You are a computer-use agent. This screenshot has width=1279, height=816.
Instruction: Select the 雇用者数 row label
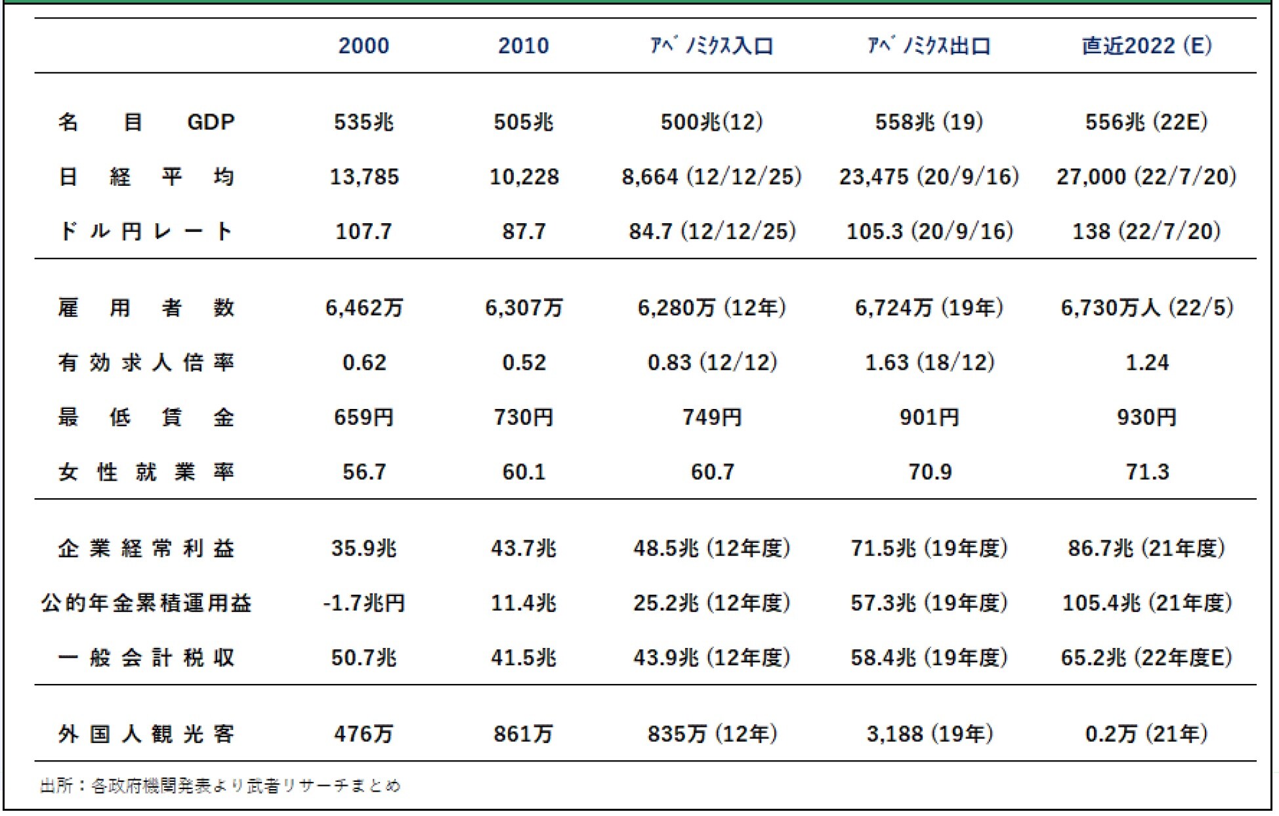pos(146,307)
